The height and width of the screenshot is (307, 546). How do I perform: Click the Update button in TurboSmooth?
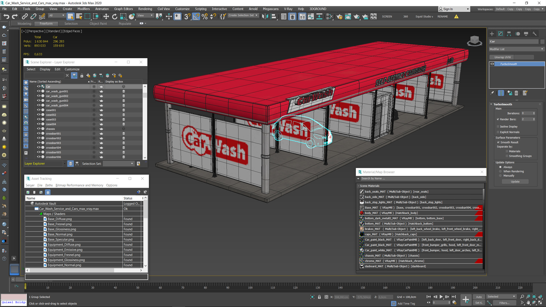(515, 182)
